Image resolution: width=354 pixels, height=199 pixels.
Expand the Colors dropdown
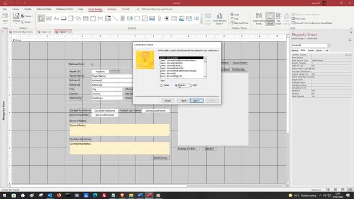click(27, 16)
